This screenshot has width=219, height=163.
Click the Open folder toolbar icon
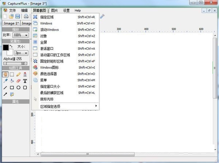pos(11,16)
